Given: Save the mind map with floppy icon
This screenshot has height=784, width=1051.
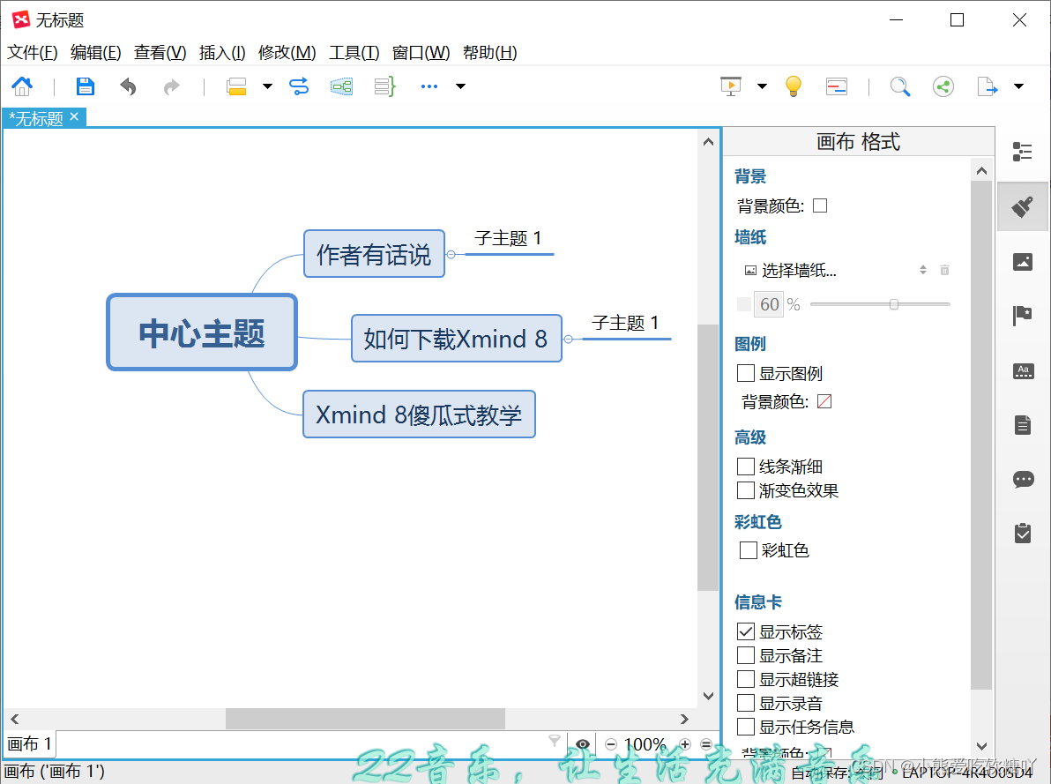Looking at the screenshot, I should tap(86, 86).
